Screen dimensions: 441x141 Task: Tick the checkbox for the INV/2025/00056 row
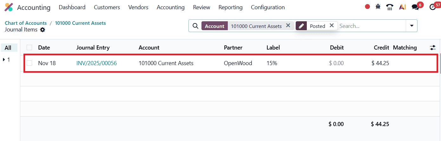pos(30,63)
